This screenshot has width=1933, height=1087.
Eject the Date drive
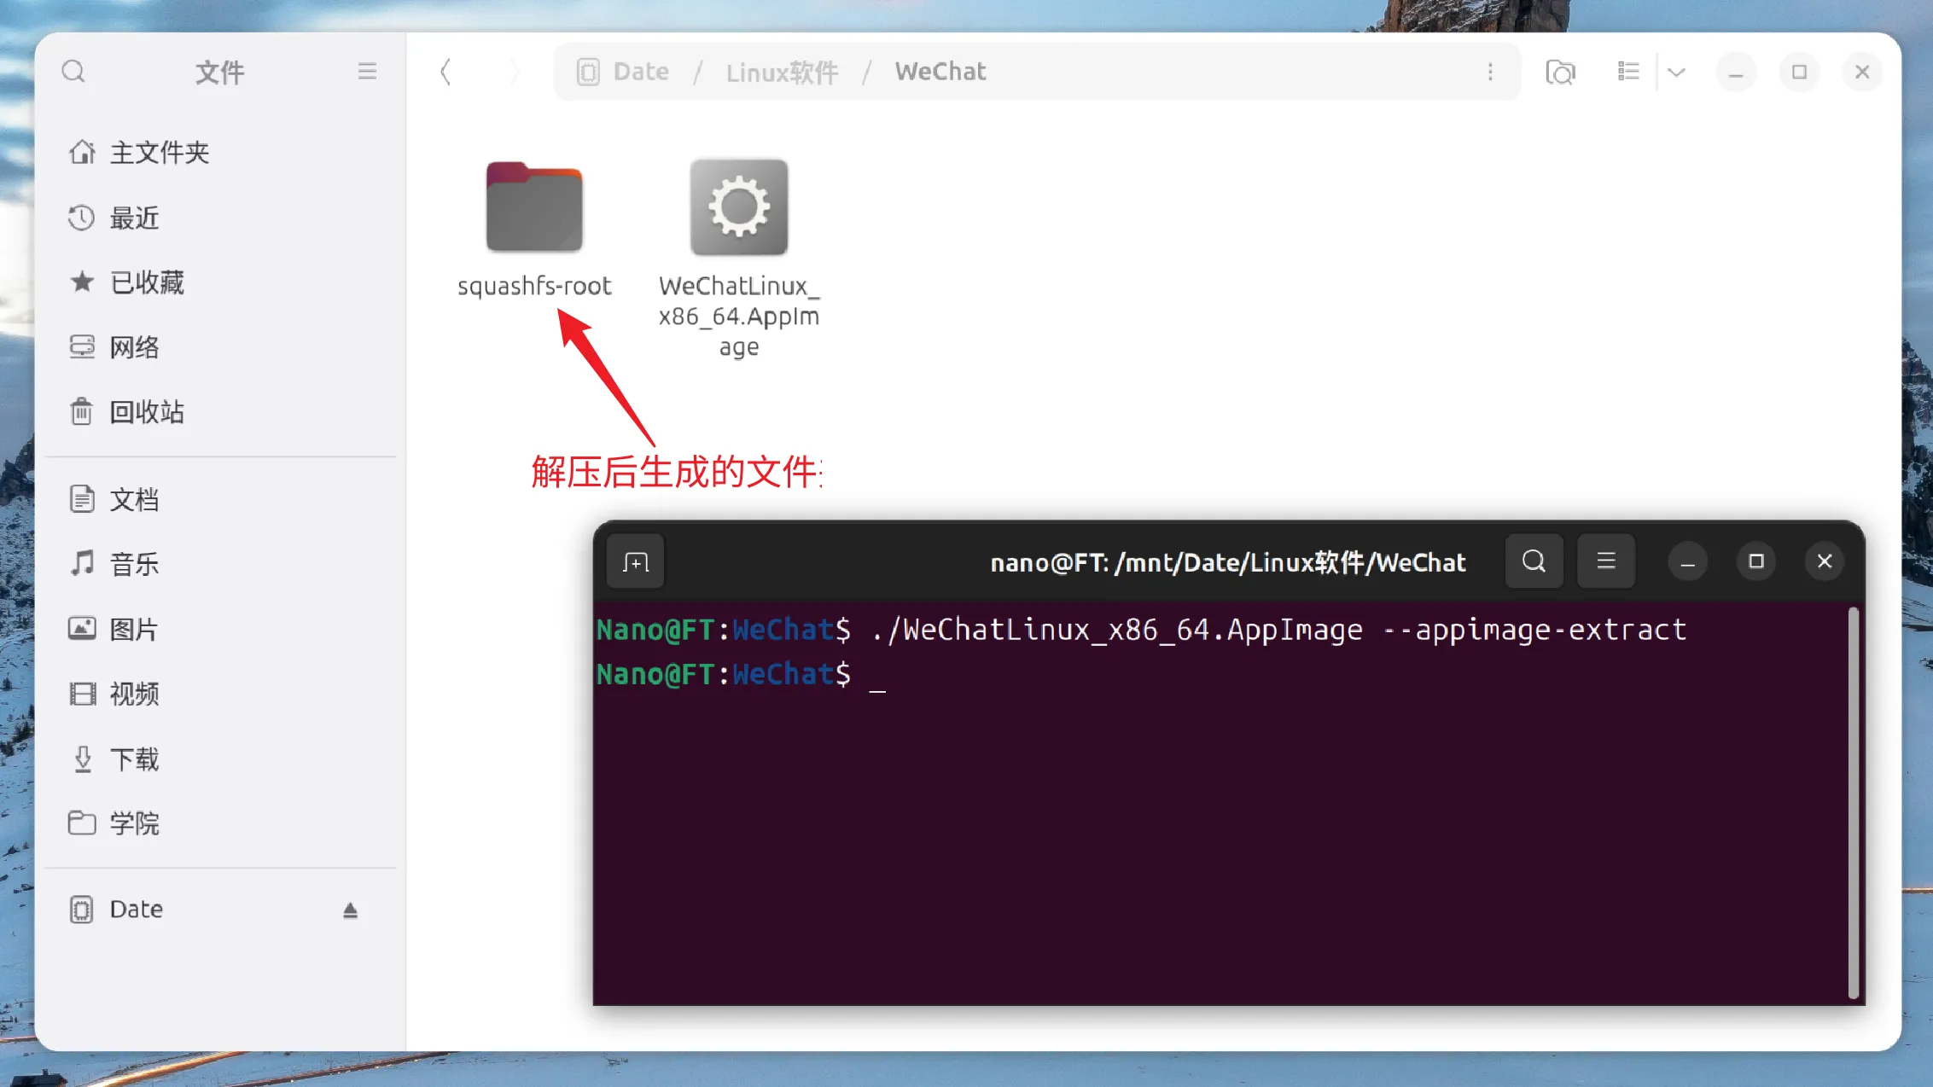(350, 910)
